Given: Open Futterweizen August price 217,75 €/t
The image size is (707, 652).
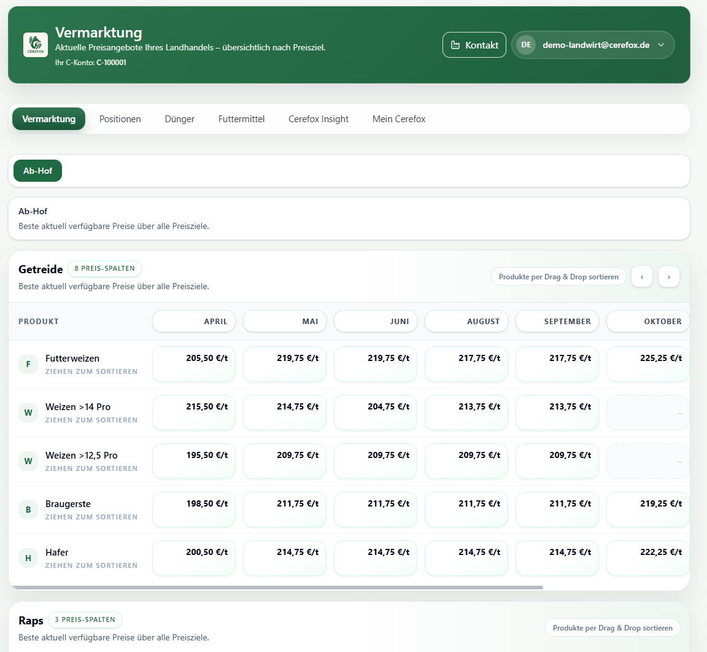Looking at the screenshot, I should (466, 364).
